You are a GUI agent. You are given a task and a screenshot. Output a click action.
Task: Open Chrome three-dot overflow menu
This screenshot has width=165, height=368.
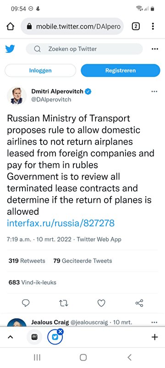(153, 26)
